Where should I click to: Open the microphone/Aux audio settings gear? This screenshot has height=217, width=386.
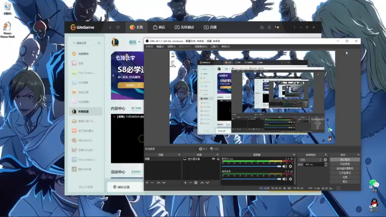tap(290, 166)
